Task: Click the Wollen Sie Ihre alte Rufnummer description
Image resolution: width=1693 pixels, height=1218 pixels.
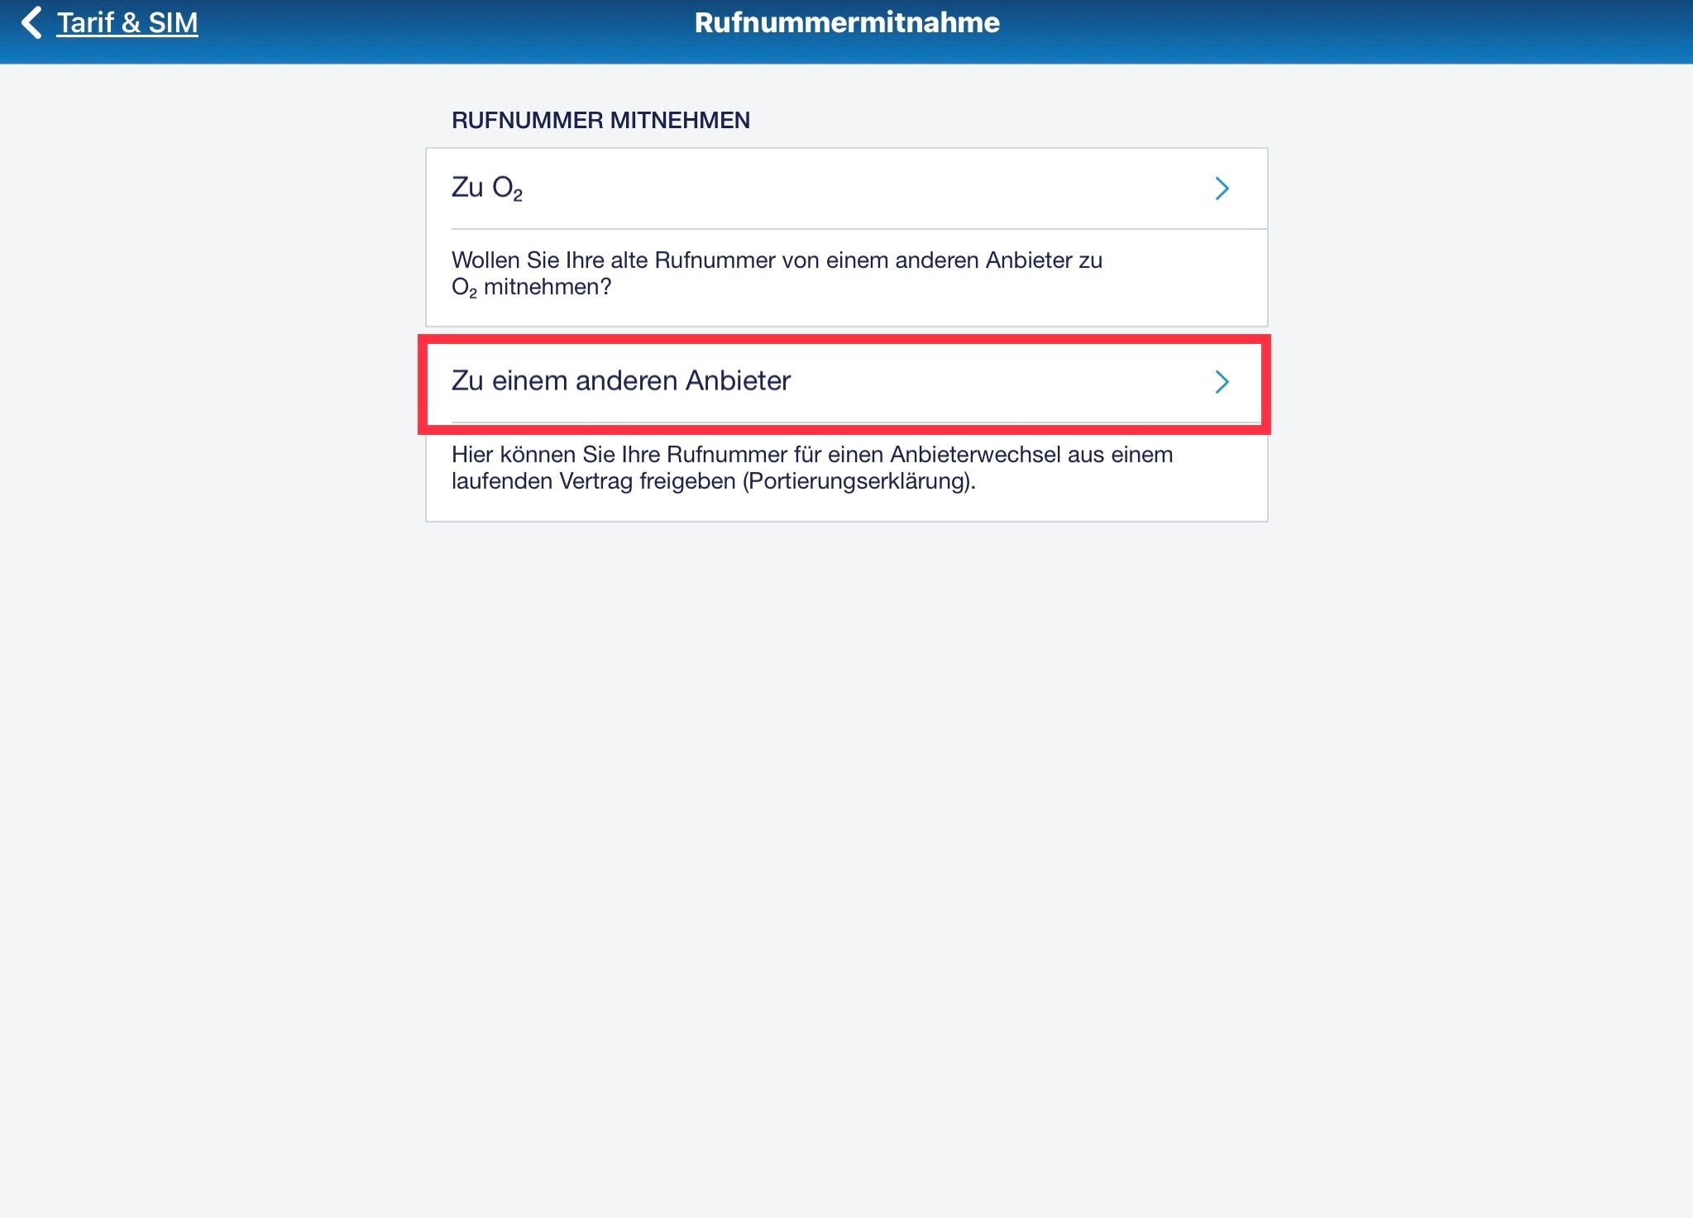Action: point(777,274)
